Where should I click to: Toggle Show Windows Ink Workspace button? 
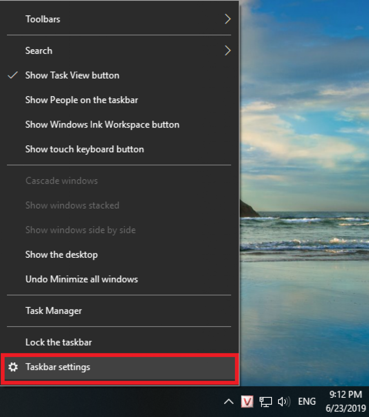[102, 125]
